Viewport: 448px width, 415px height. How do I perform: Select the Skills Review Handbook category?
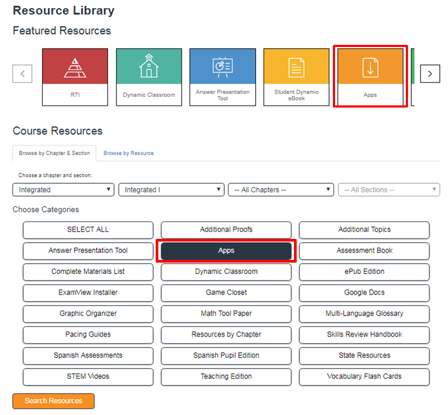coord(364,334)
